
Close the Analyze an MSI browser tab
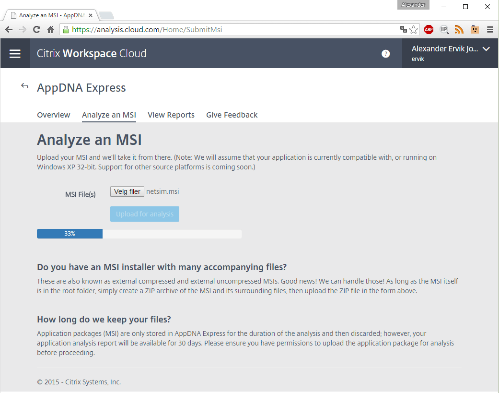click(x=91, y=15)
